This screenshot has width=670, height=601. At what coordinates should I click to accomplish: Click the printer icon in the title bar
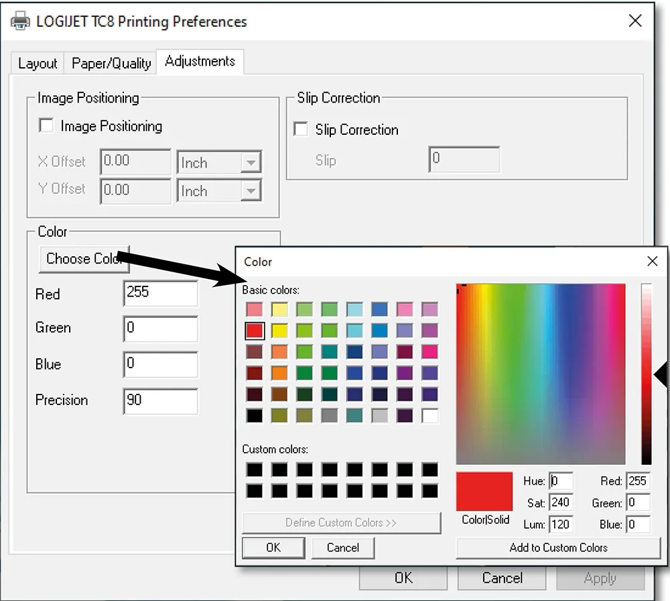pyautogui.click(x=20, y=21)
